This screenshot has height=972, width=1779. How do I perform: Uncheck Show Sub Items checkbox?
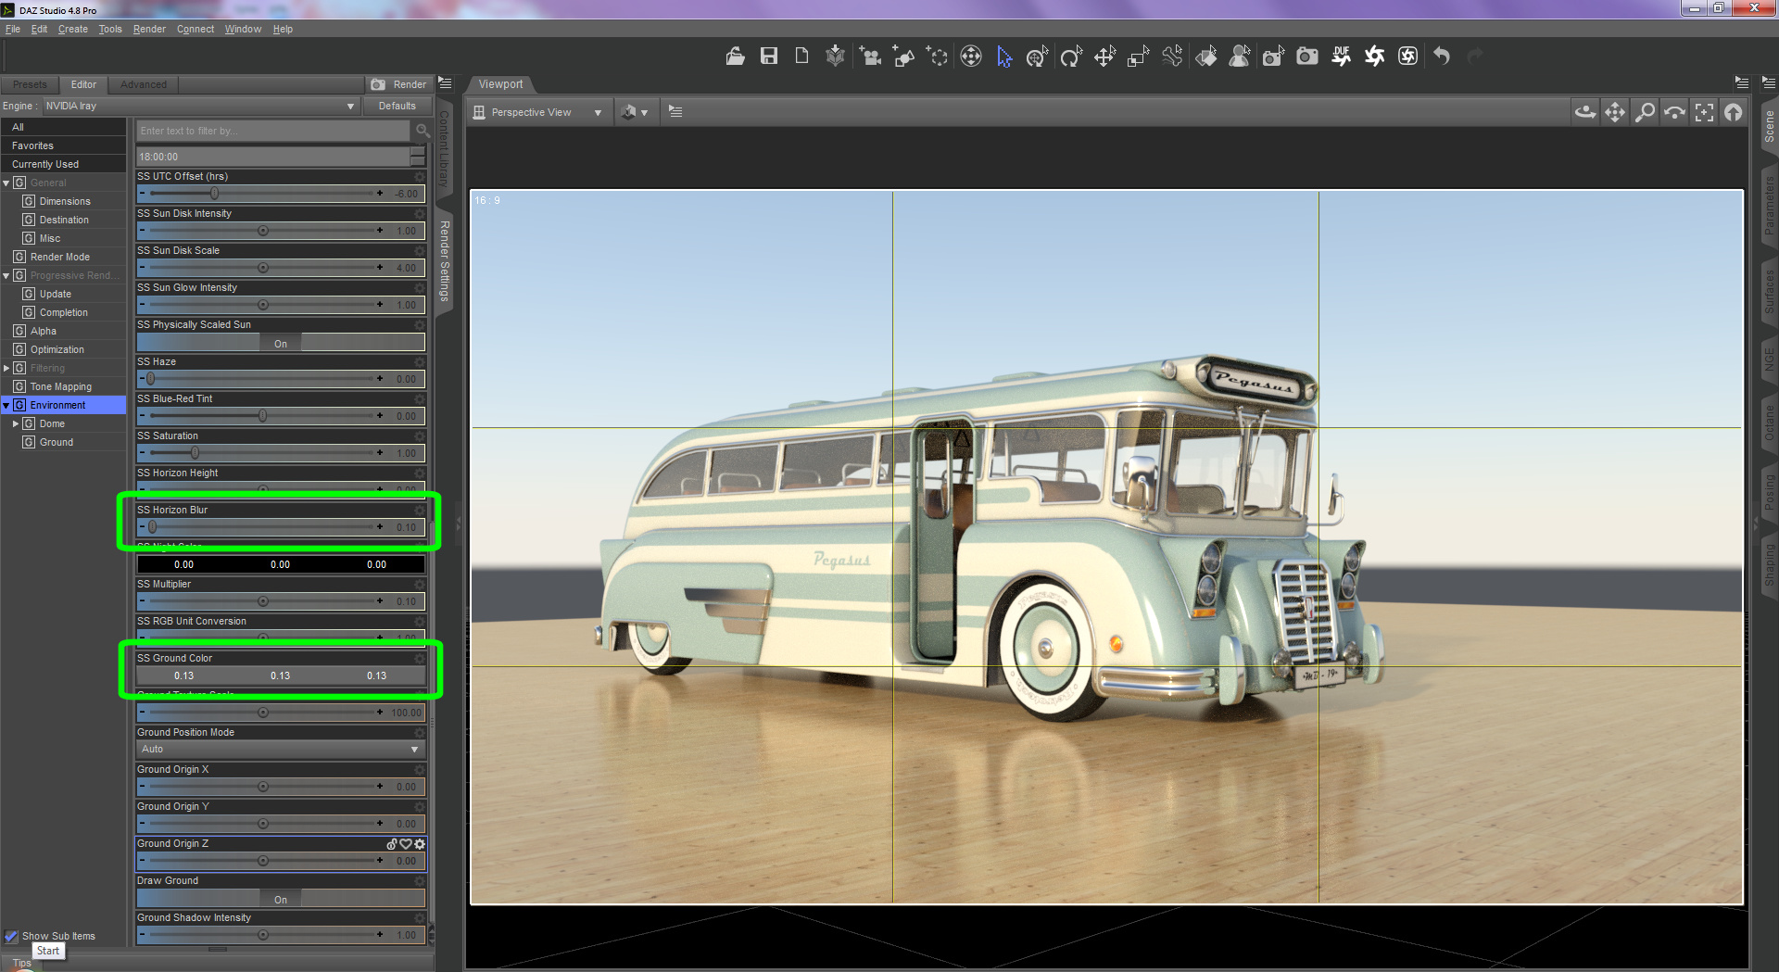pos(12,936)
